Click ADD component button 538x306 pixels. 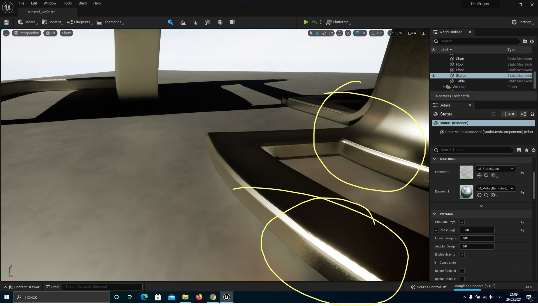point(509,114)
